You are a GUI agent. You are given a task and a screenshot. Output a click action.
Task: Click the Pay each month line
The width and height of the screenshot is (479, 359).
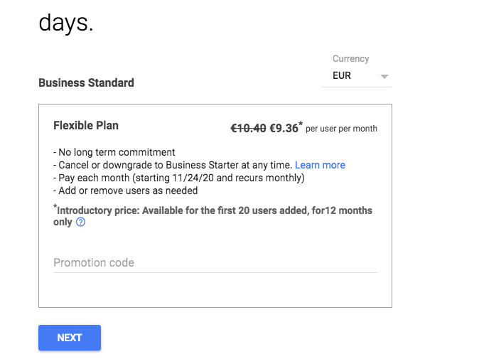coord(179,178)
